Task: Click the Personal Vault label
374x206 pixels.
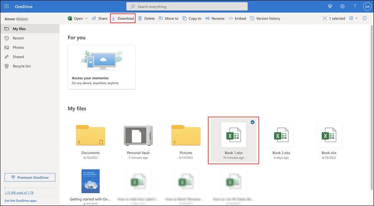Action: pos(138,153)
